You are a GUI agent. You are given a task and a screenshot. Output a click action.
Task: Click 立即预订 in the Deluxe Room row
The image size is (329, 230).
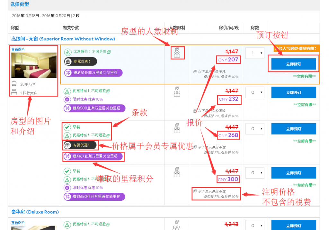click(293, 225)
